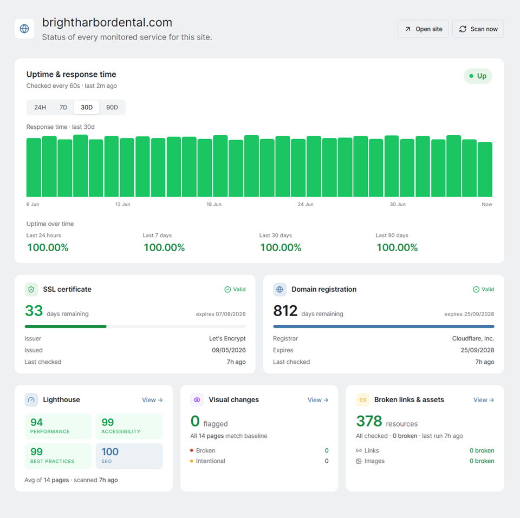The width and height of the screenshot is (520, 518).
Task: Click the first response time bar at 6 Jun
Action: 34,167
